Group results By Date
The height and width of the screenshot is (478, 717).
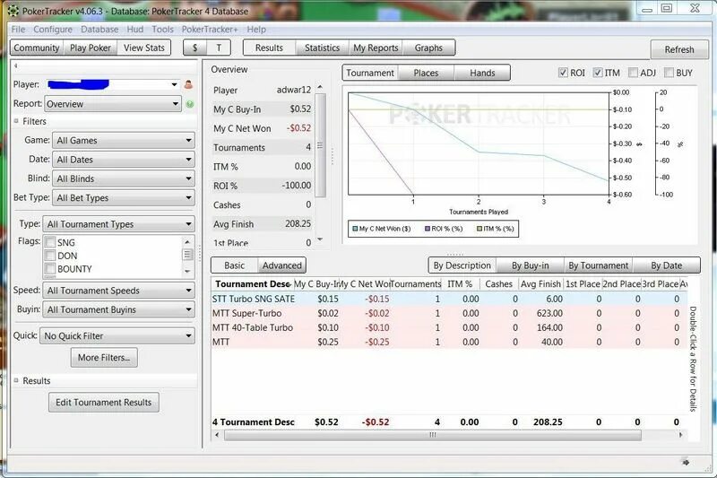pos(666,265)
